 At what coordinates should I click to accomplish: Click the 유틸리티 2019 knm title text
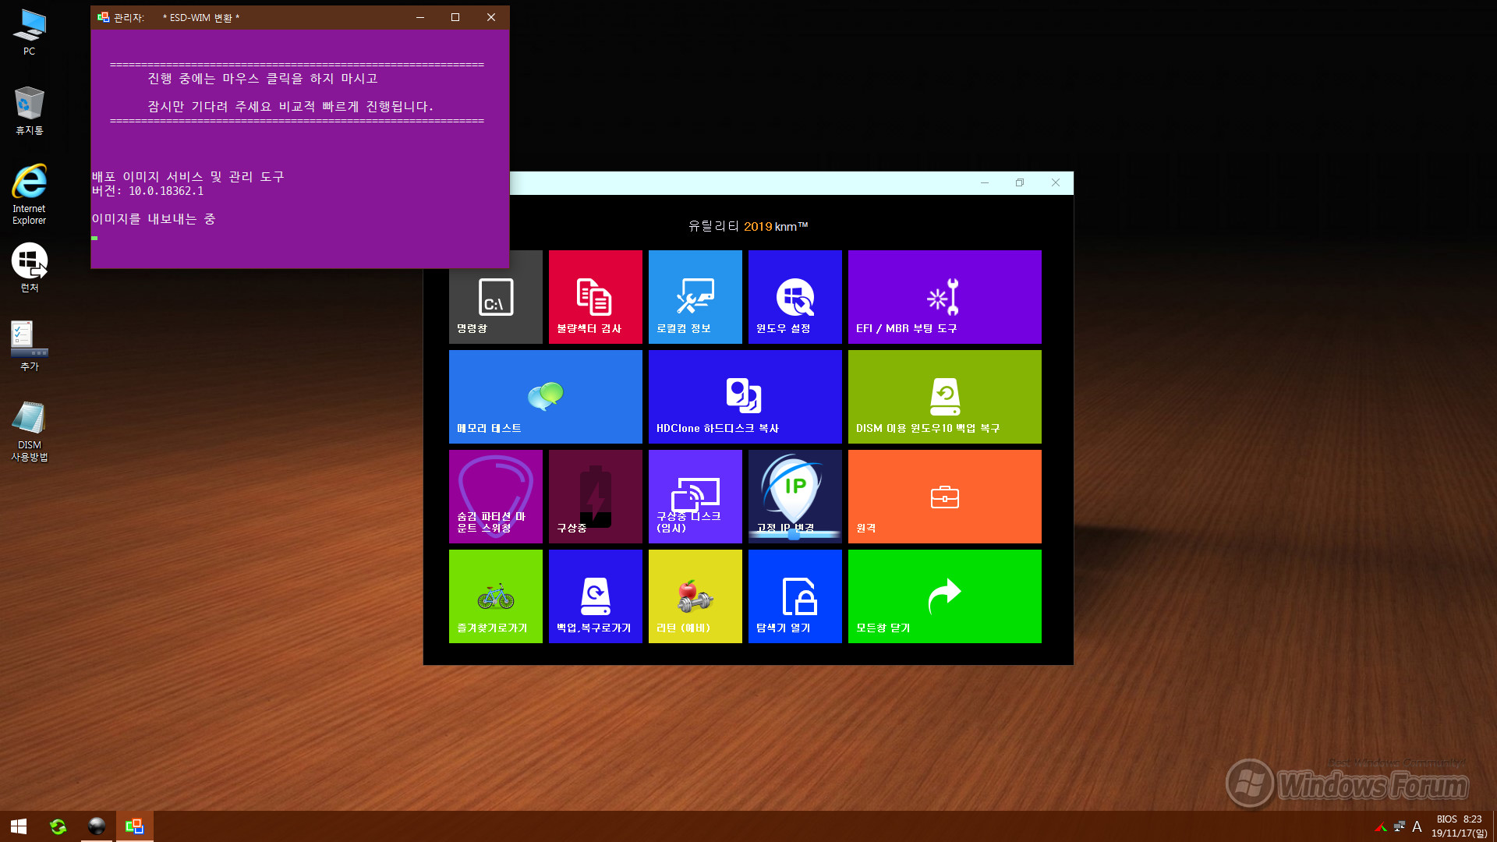(748, 226)
